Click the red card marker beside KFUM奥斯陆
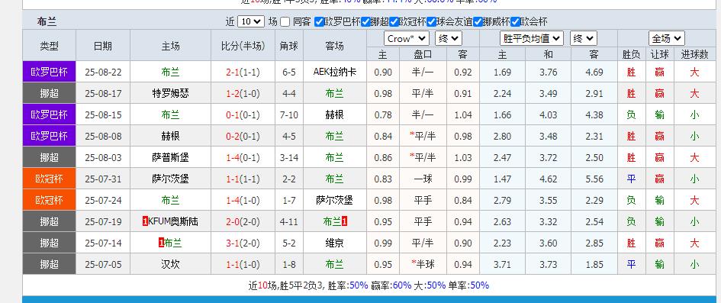The width and height of the screenshot is (721, 303). [145, 221]
